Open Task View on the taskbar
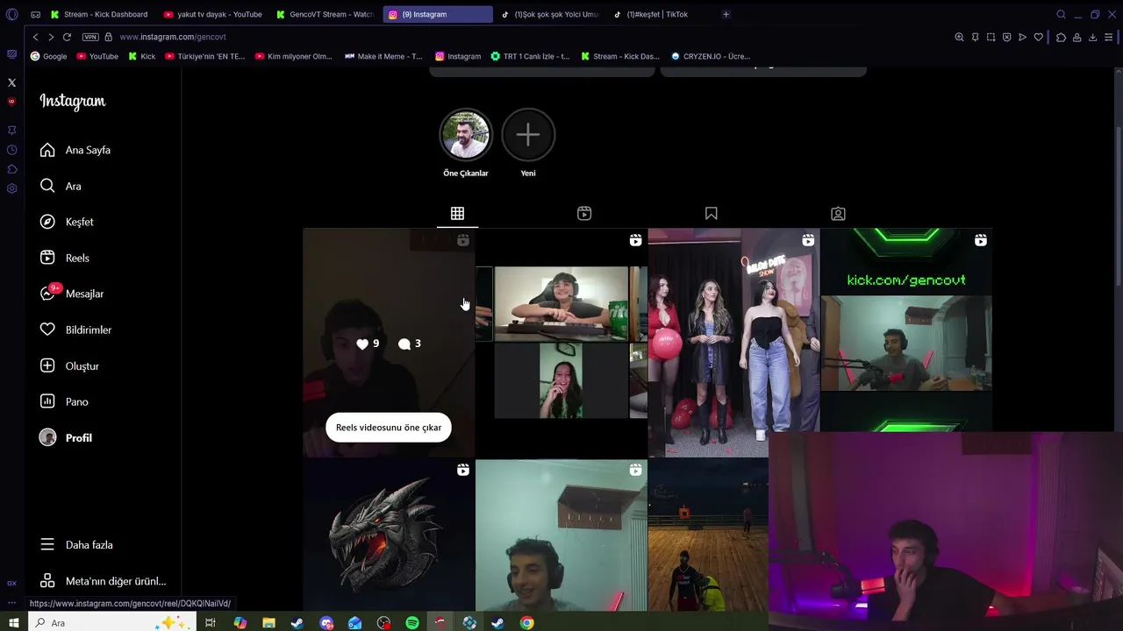This screenshot has height=631, width=1123. point(211,623)
